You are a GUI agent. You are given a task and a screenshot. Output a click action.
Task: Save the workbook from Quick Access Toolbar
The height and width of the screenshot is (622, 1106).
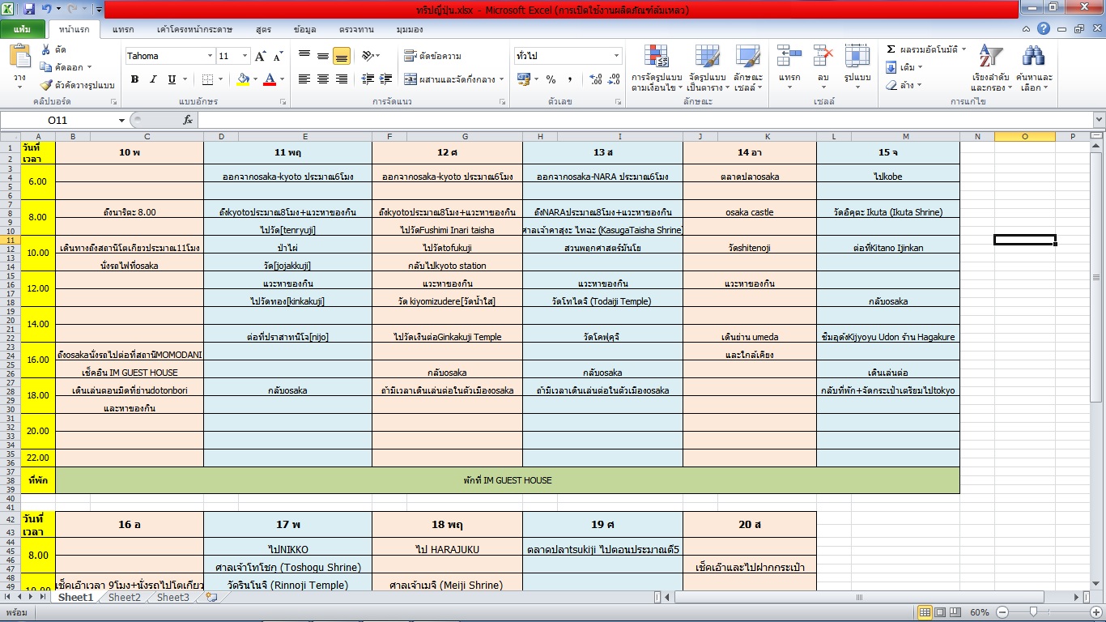coord(29,9)
